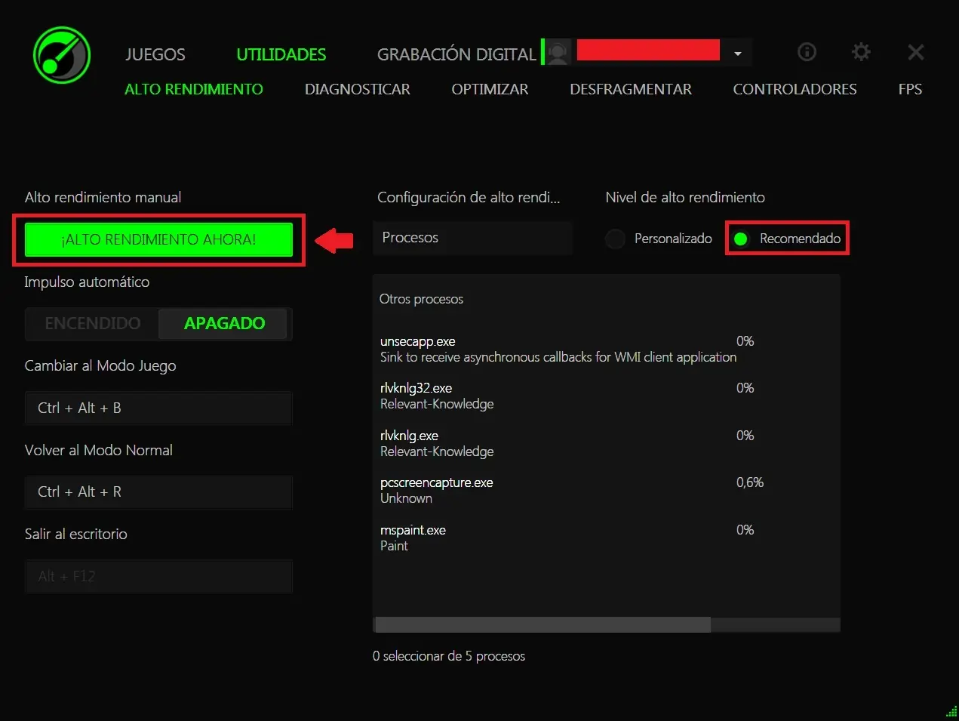Switch to the DIAGNOSTICAR section
The height and width of the screenshot is (721, 959).
tap(357, 89)
